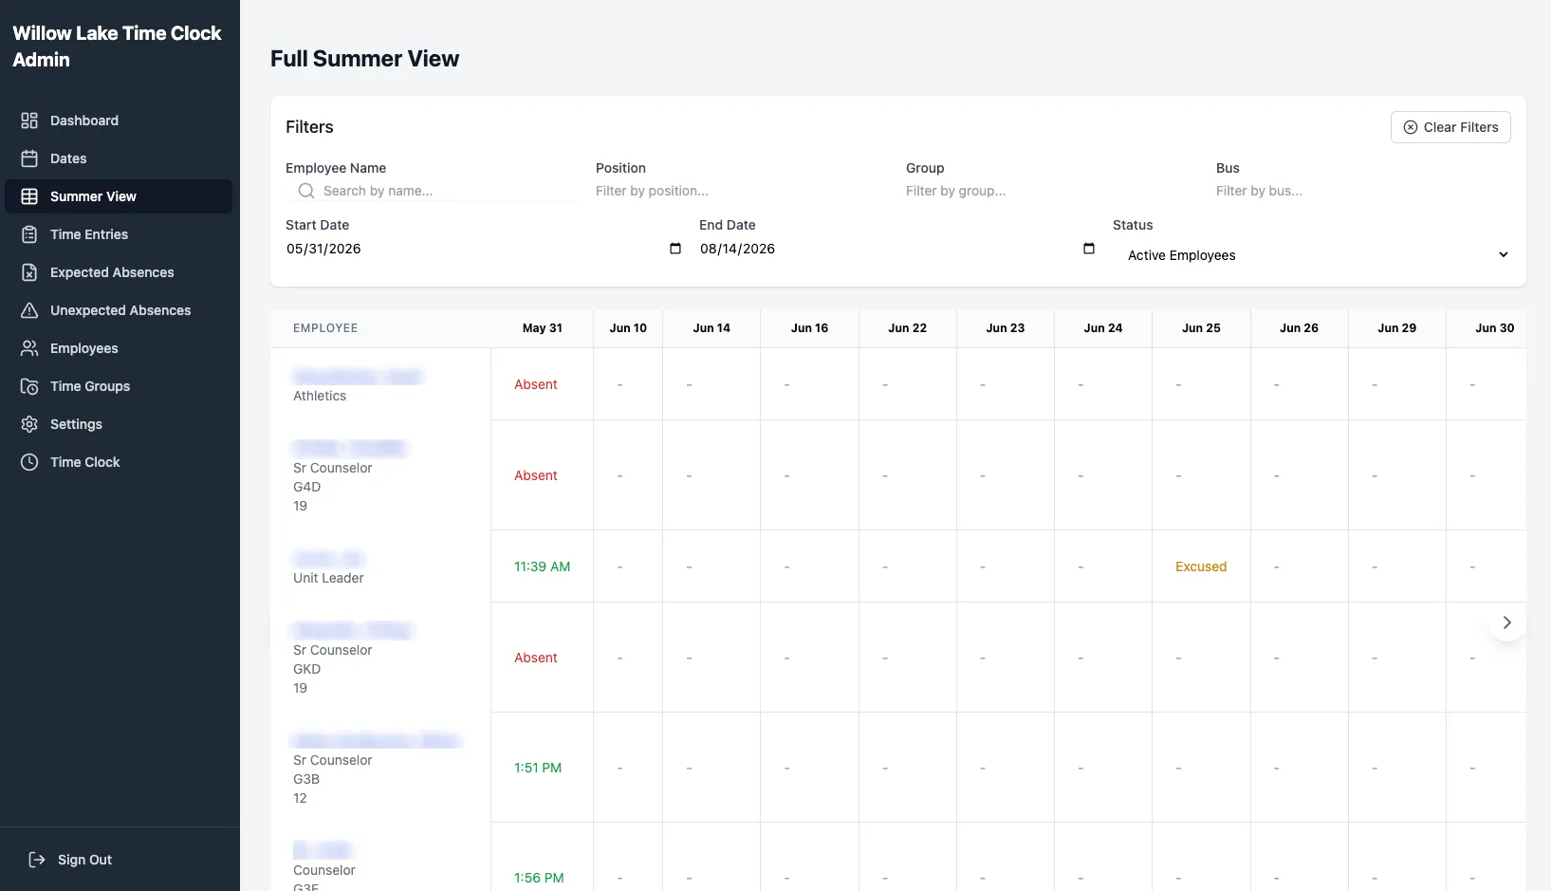Click the Clear Filters button

pyautogui.click(x=1450, y=127)
